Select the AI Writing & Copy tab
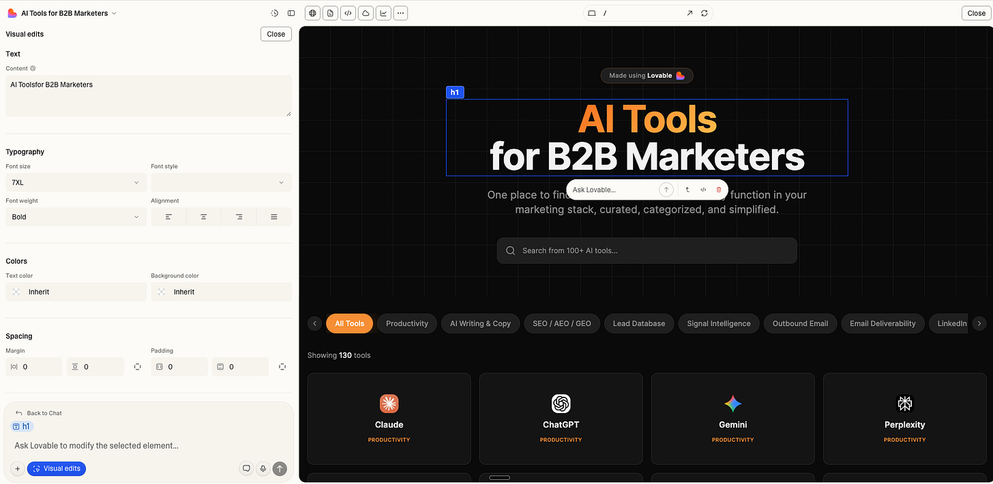This screenshot has height=484, width=993. pyautogui.click(x=480, y=324)
